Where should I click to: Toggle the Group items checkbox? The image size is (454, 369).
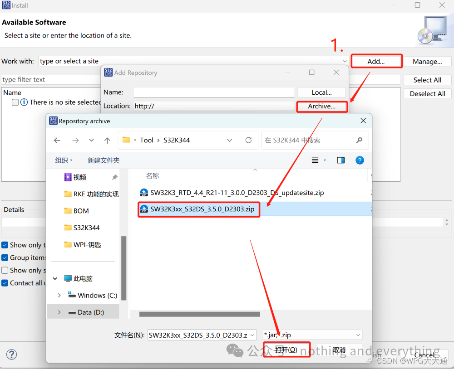5,257
